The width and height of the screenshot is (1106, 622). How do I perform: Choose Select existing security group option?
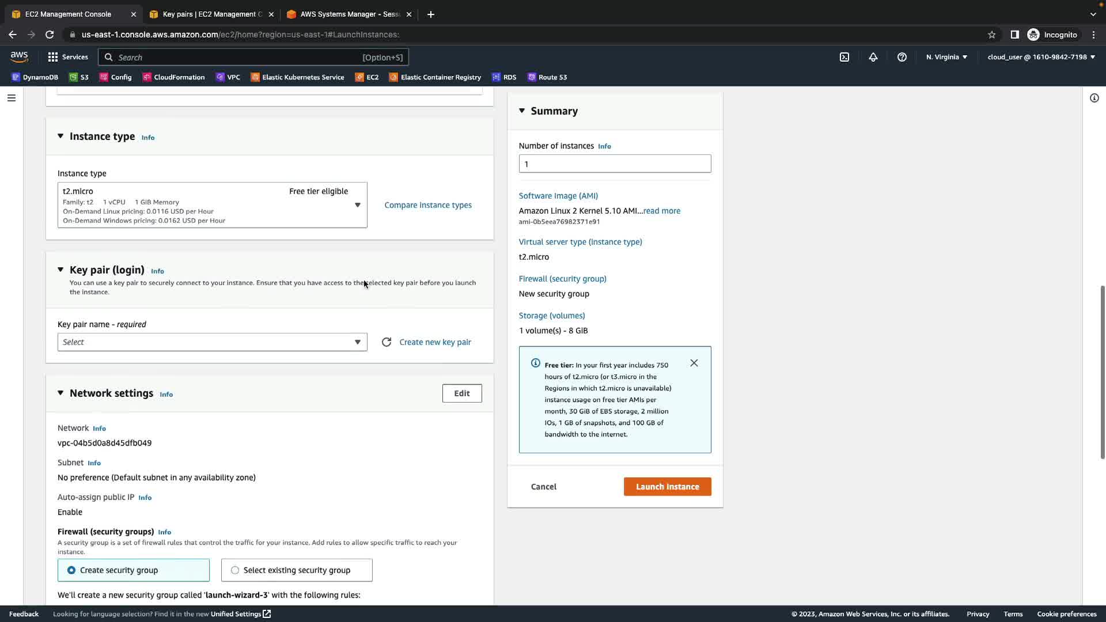point(235,570)
